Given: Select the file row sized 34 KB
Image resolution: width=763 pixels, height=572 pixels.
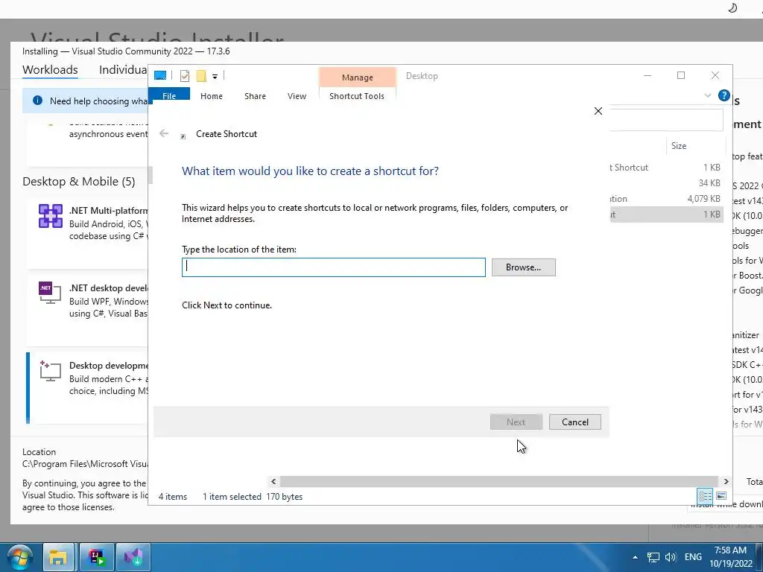Looking at the screenshot, I should pyautogui.click(x=666, y=183).
